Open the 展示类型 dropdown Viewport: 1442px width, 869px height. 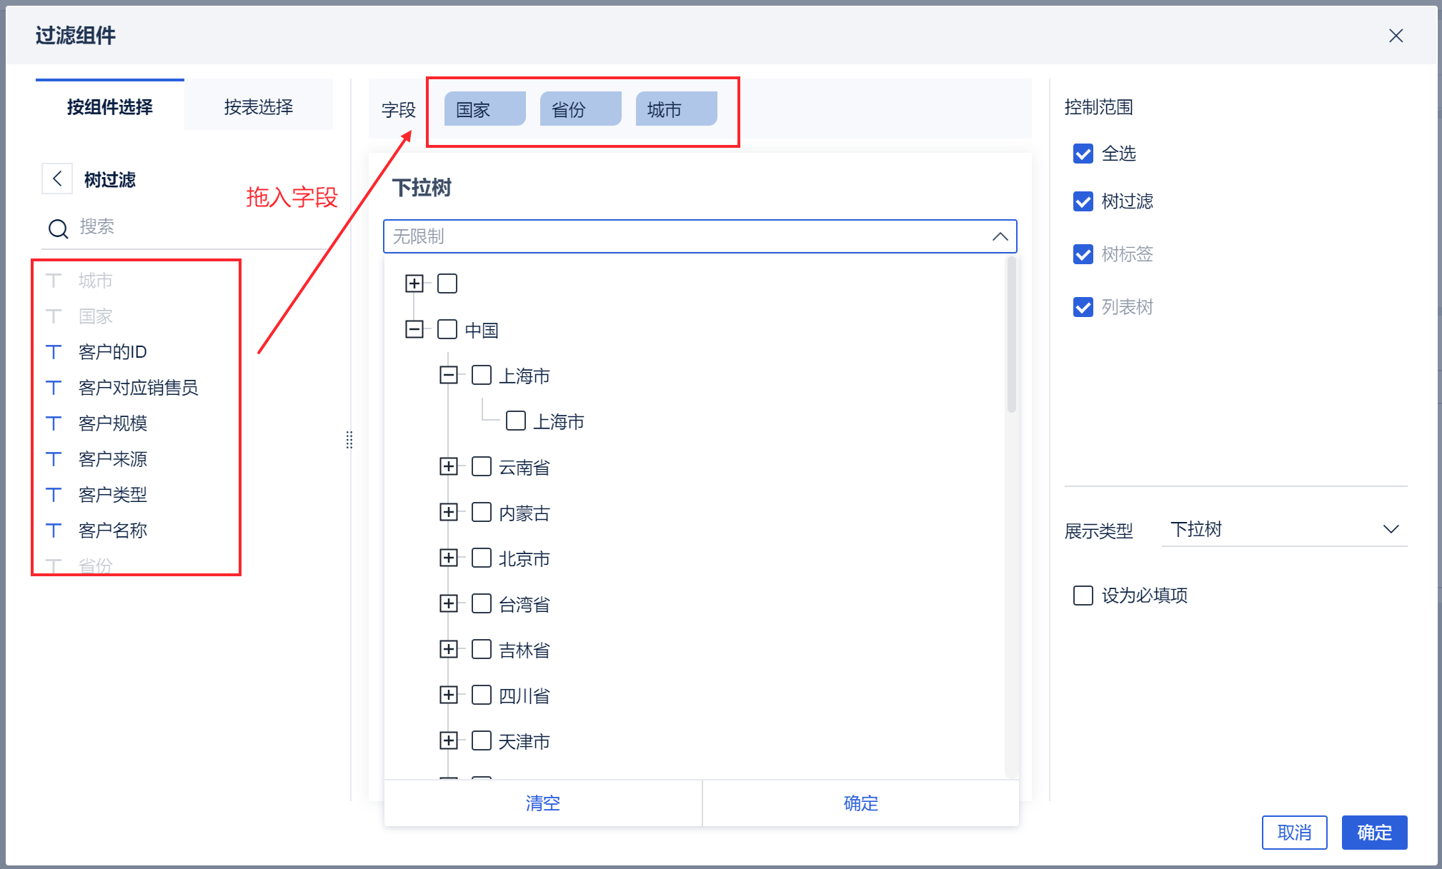pyautogui.click(x=1284, y=529)
